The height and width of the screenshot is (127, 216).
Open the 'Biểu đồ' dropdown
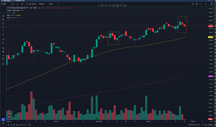point(42,4)
